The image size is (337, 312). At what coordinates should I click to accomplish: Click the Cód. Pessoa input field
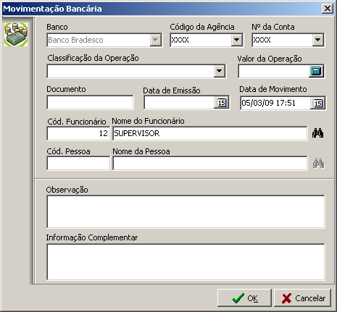78,164
